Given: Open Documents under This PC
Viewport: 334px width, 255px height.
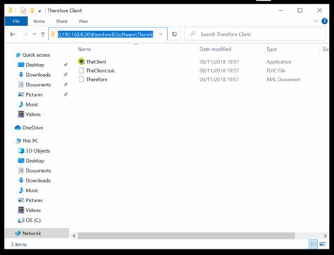Looking at the screenshot, I should [38, 170].
